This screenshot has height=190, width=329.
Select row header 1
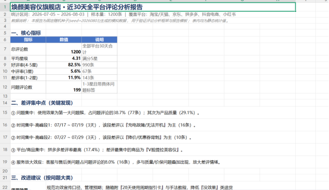pyautogui.click(x=5, y=7)
